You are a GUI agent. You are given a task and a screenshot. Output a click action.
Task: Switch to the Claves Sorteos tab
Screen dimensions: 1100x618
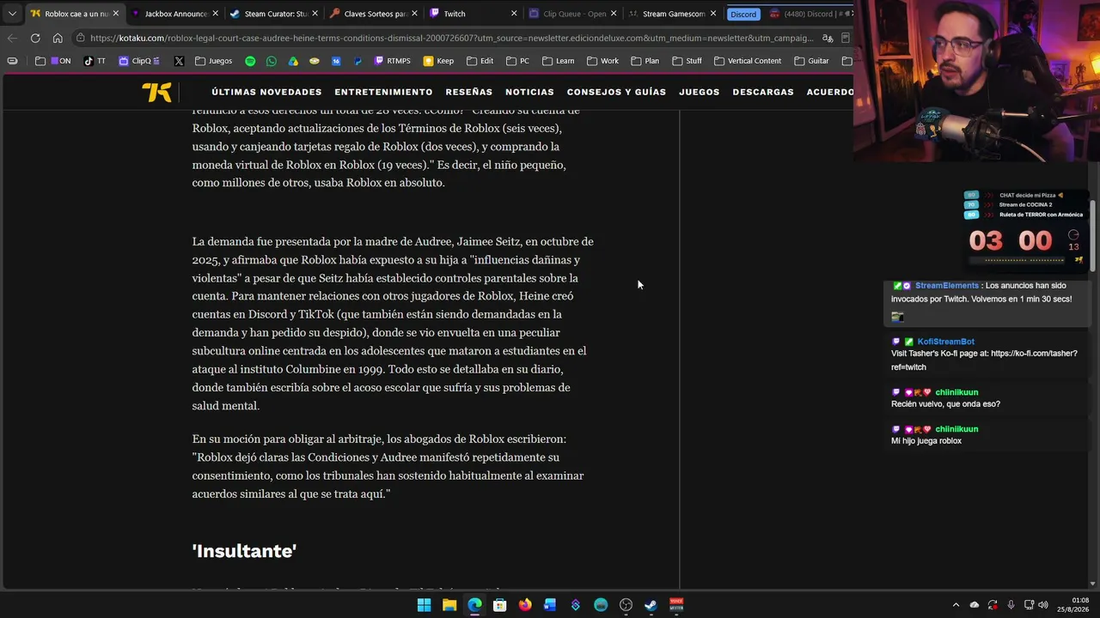[373, 14]
